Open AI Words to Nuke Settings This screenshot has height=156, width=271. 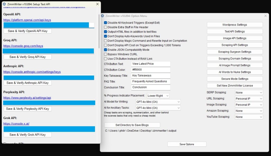point(235,72)
